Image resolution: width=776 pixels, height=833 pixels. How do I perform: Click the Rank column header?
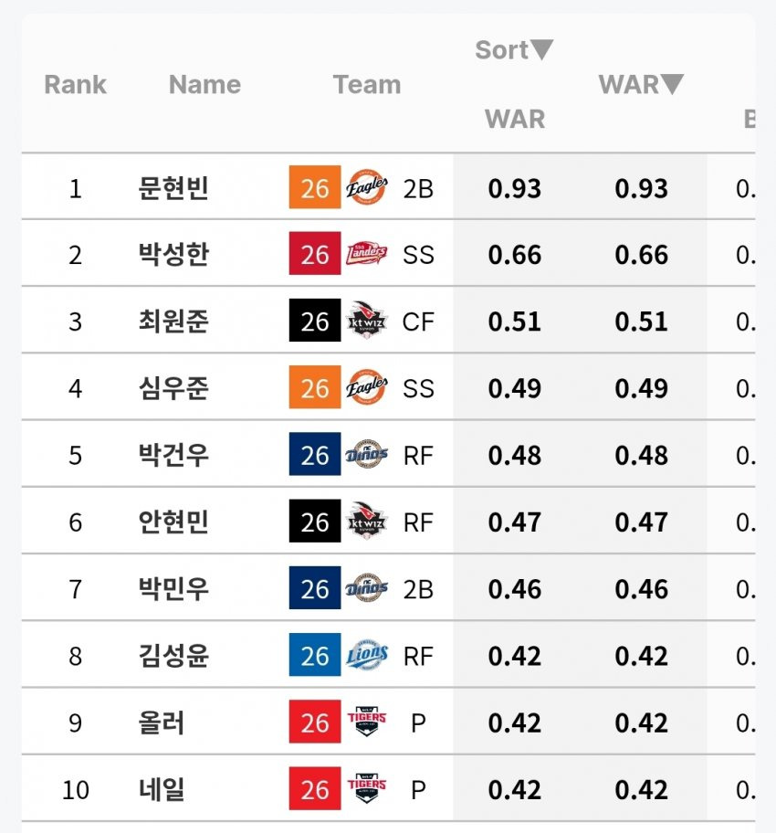pyautogui.click(x=75, y=85)
